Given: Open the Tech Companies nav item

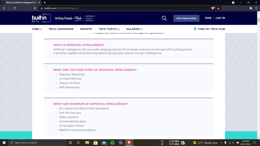Looking at the screenshot, I should 61,29.
